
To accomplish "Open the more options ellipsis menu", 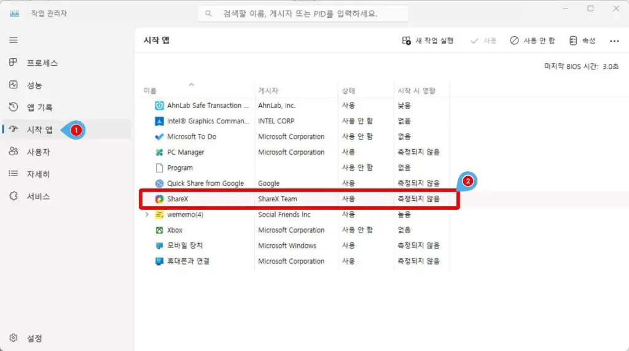I will pos(614,41).
